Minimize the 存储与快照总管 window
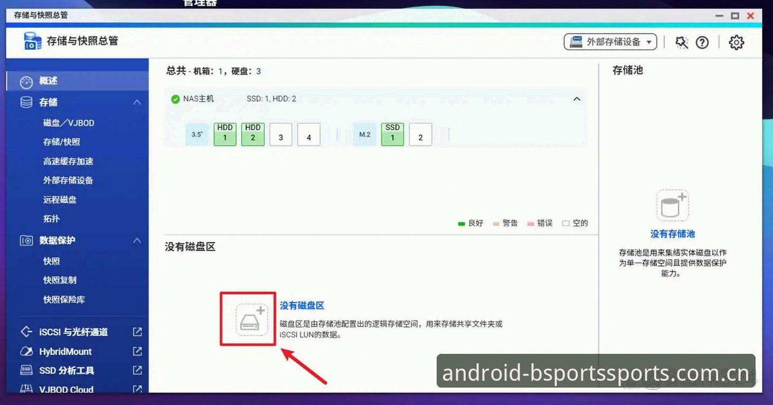This screenshot has height=405, width=773. click(x=719, y=16)
